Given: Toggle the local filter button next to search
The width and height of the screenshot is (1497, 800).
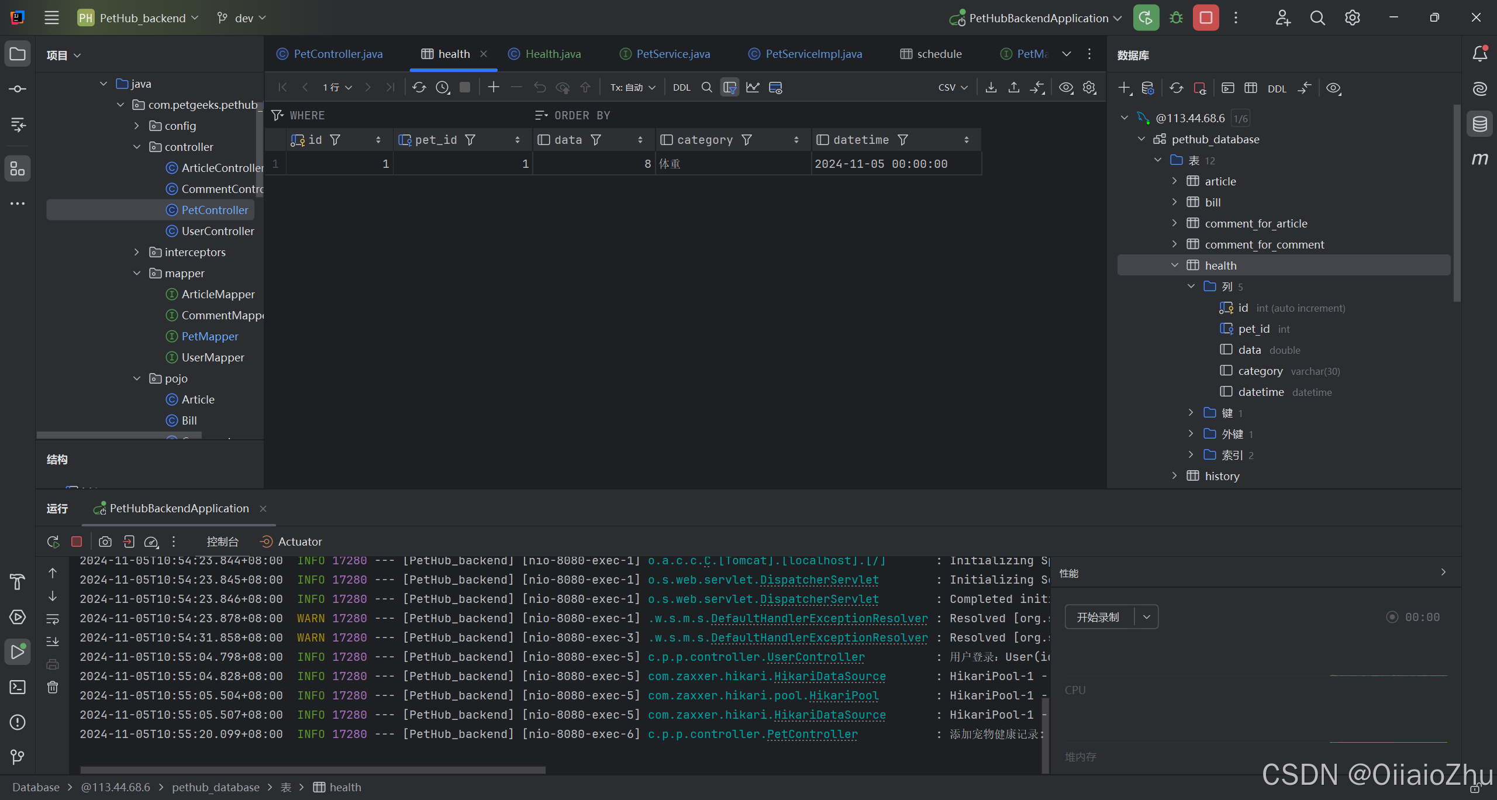Looking at the screenshot, I should (730, 88).
